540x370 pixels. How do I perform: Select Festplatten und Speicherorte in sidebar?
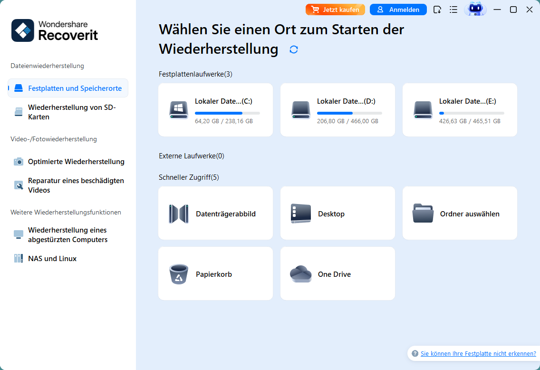tap(68, 88)
